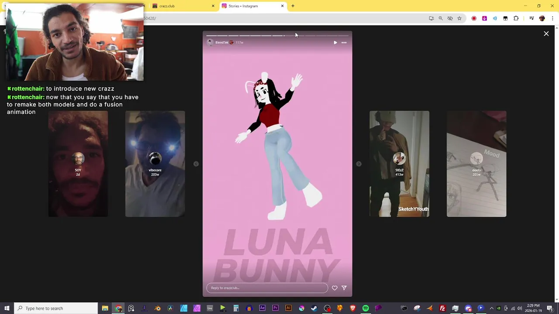Open the Extensions puzzle menu
559x314 pixels.
pyautogui.click(x=516, y=18)
